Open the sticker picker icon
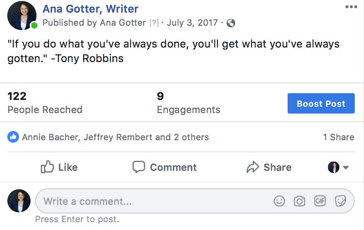This screenshot has height=230, width=364. pyautogui.click(x=340, y=201)
